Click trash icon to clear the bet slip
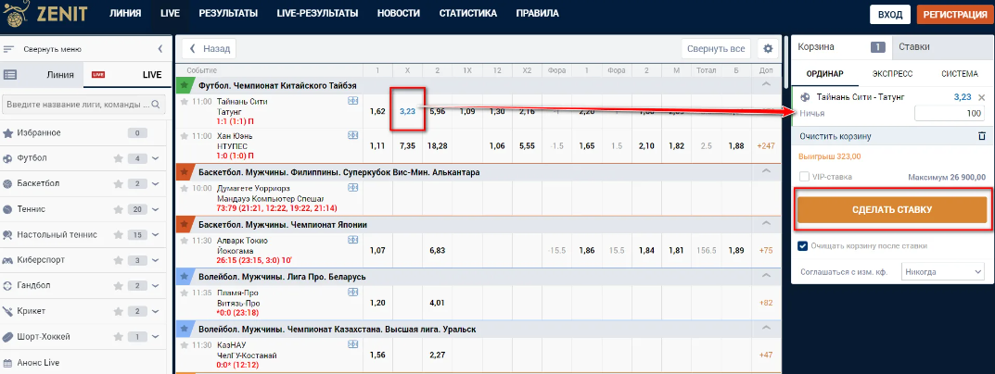This screenshot has height=374, width=995. click(982, 136)
